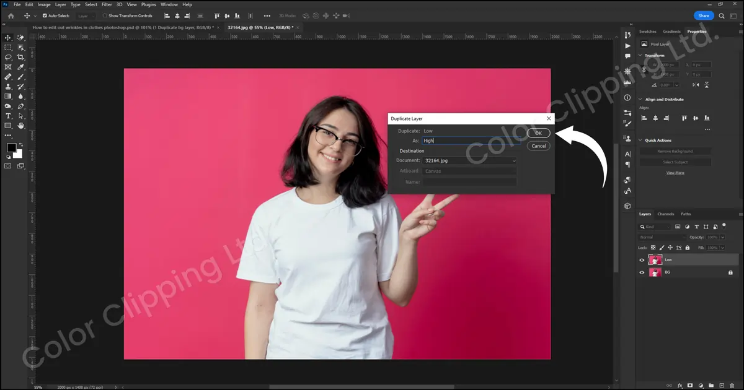Switch to the Channels tab

pos(665,214)
